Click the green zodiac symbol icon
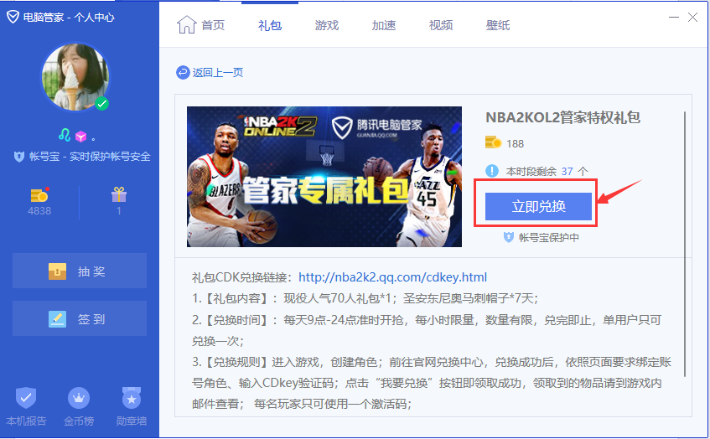Viewport: 710px width, 439px height. pyautogui.click(x=65, y=135)
